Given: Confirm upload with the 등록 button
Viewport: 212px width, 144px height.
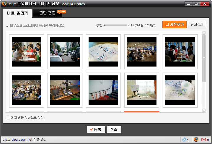Looking at the screenshot, I should coord(96,130).
